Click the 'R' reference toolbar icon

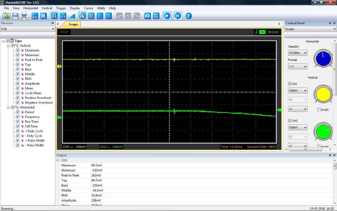(43, 16)
